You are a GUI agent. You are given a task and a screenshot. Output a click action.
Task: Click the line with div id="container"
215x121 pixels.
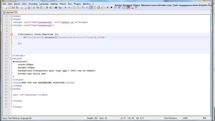(x=30, y=95)
